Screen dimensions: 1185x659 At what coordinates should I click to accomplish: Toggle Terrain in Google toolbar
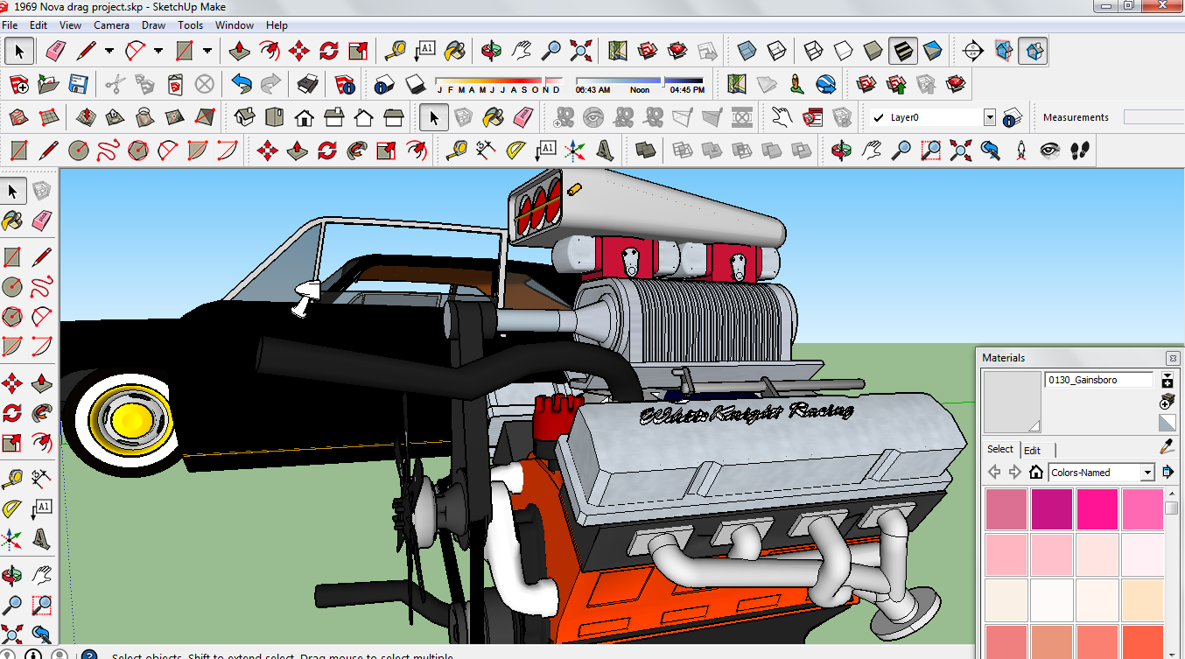766,84
